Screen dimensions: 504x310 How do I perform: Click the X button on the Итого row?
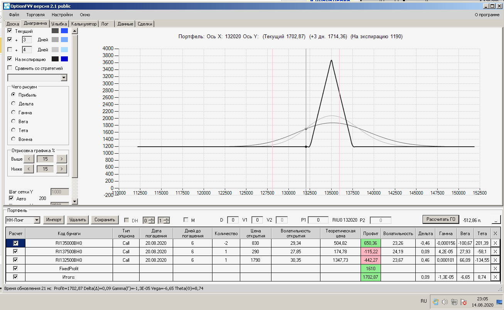tap(495, 277)
